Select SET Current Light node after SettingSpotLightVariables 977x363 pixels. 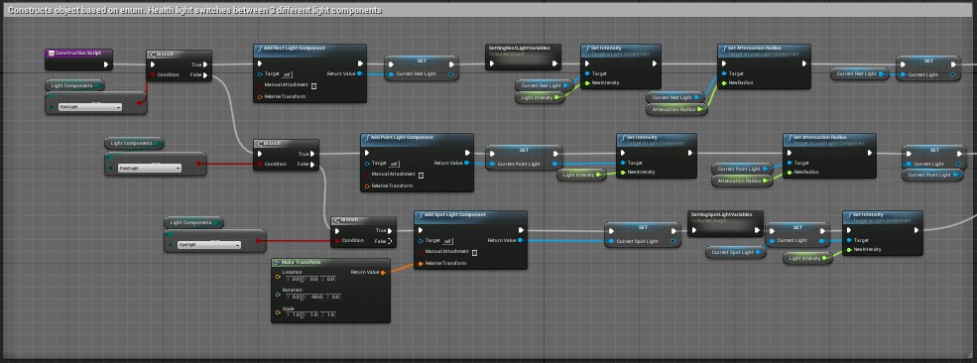coord(797,234)
